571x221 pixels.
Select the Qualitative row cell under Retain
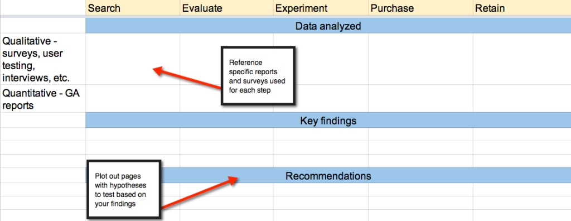pyautogui.click(x=522, y=59)
